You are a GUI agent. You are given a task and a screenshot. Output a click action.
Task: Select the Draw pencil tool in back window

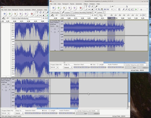tap(43, 12)
